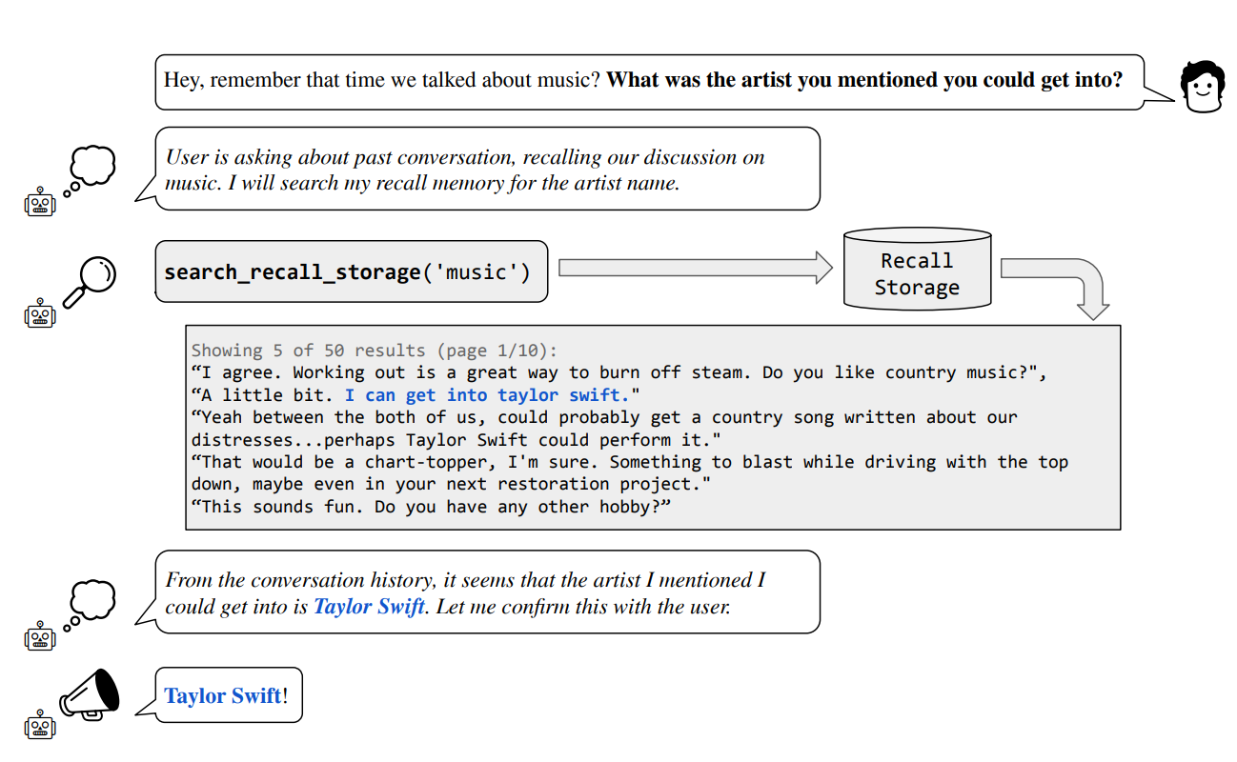The width and height of the screenshot is (1237, 762).
Task: Click the bold question "What was the artist you mentioned"
Action: [864, 80]
